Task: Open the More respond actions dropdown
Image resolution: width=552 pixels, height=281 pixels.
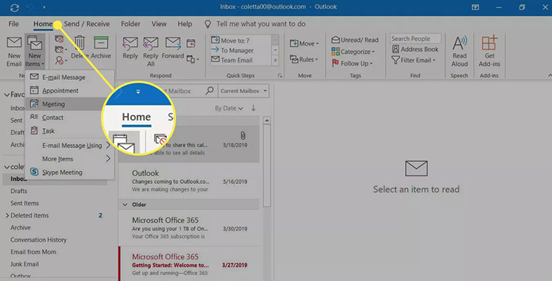Action: (x=193, y=59)
